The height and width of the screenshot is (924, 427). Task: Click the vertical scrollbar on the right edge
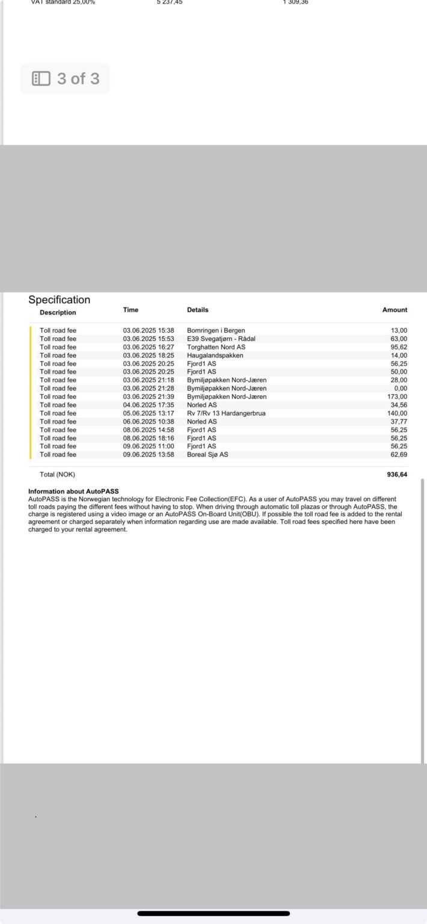[423, 620]
